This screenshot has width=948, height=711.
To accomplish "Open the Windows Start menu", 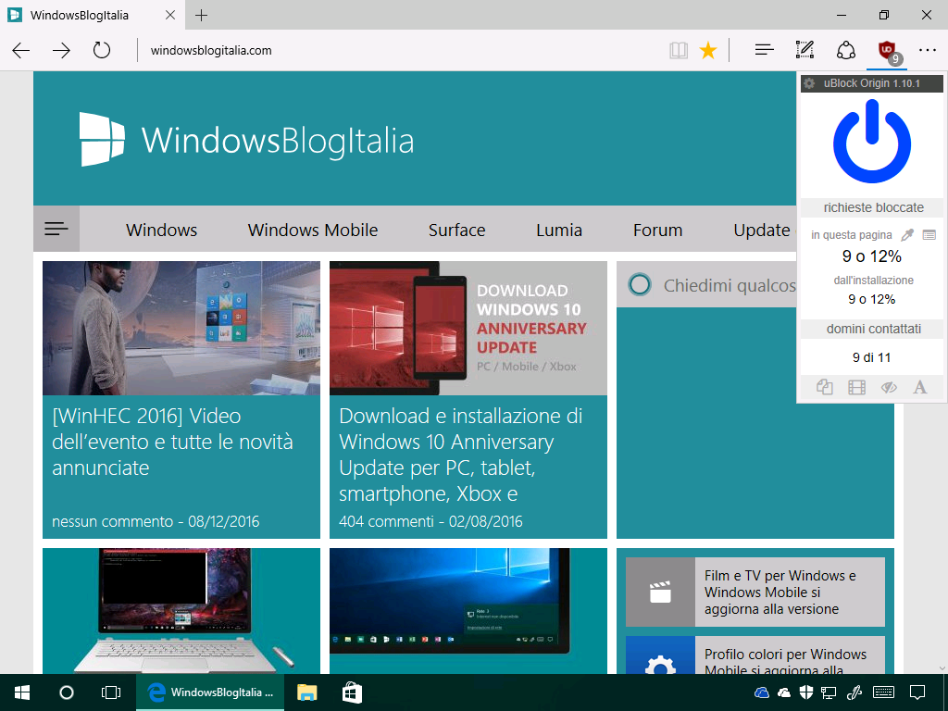I will point(22,692).
